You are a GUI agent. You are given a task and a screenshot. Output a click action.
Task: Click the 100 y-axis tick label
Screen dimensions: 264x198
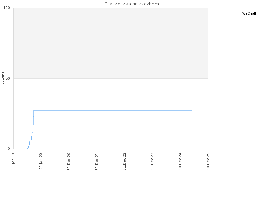tap(7, 8)
